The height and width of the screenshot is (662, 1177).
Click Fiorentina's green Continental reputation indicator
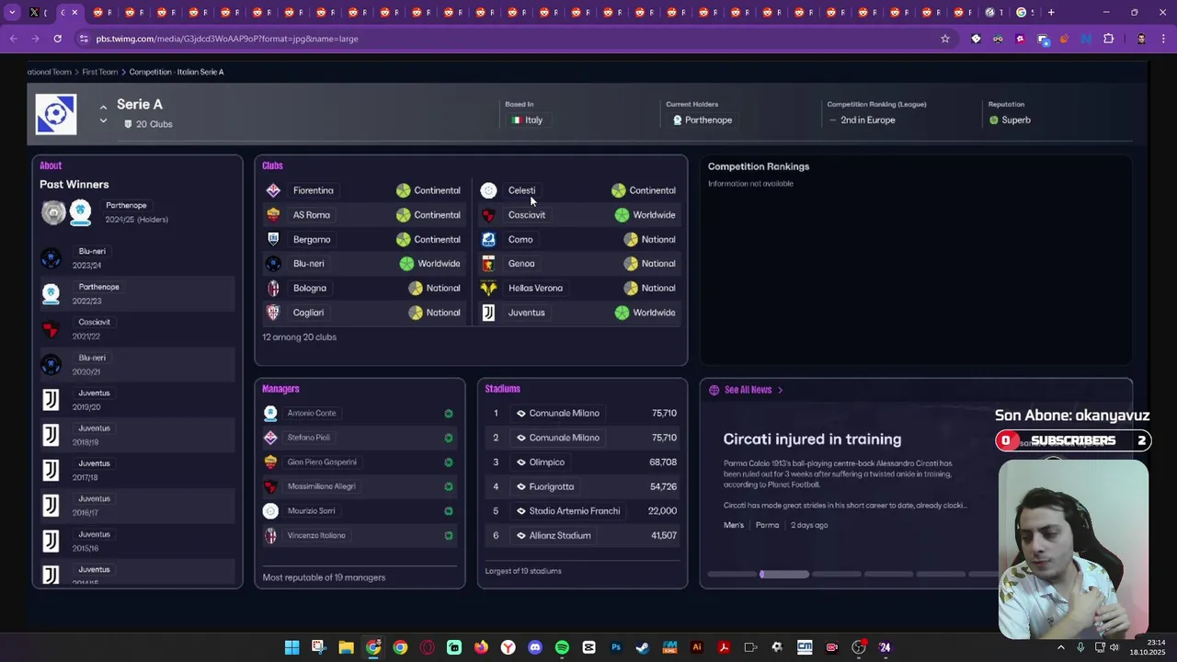pyautogui.click(x=403, y=190)
